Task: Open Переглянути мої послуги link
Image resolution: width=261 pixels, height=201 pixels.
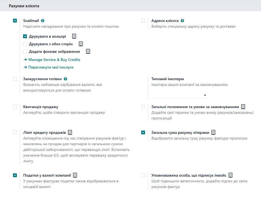Action: point(49,67)
